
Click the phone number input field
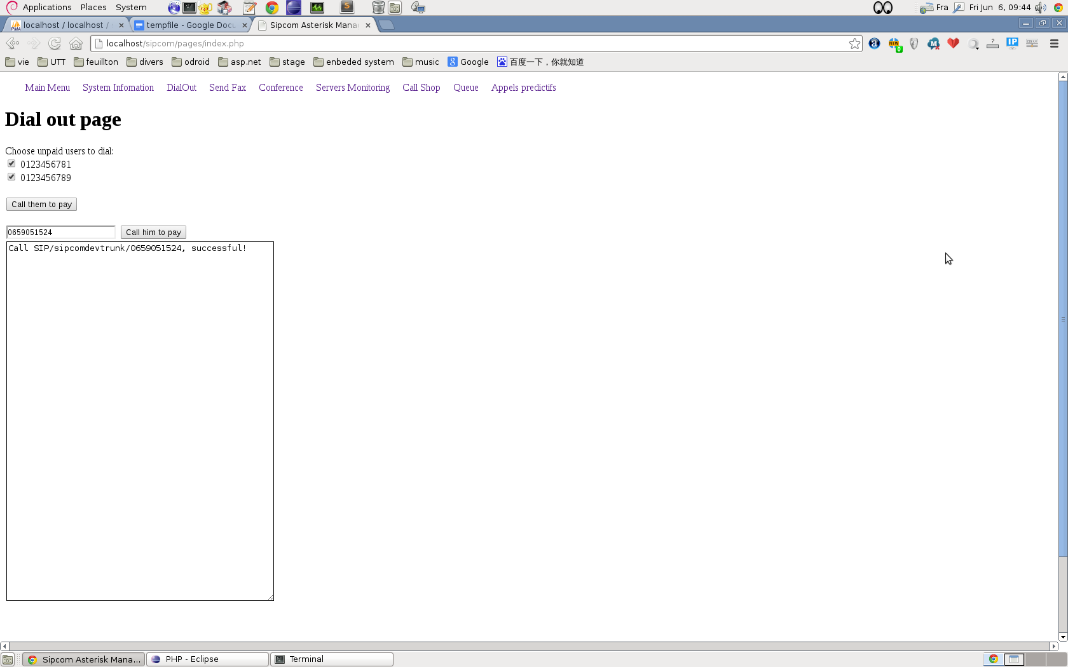pos(60,232)
